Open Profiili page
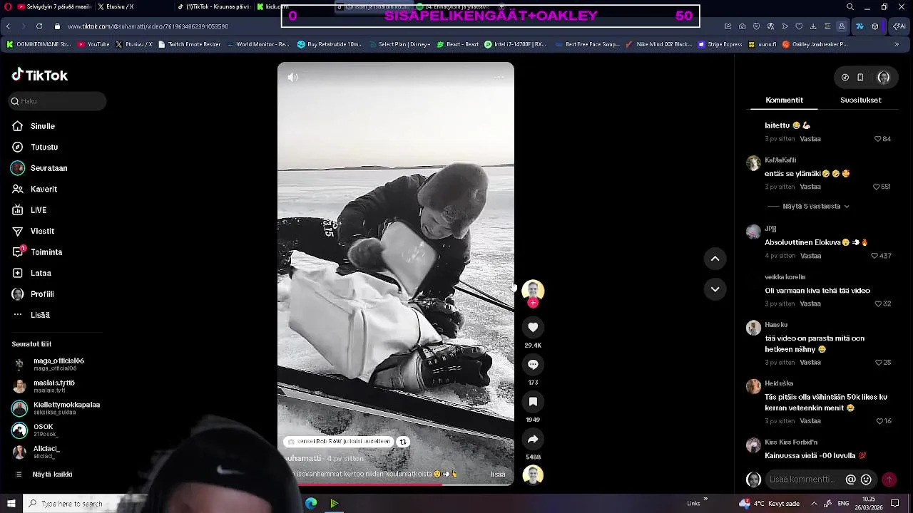The image size is (913, 513). click(33, 294)
